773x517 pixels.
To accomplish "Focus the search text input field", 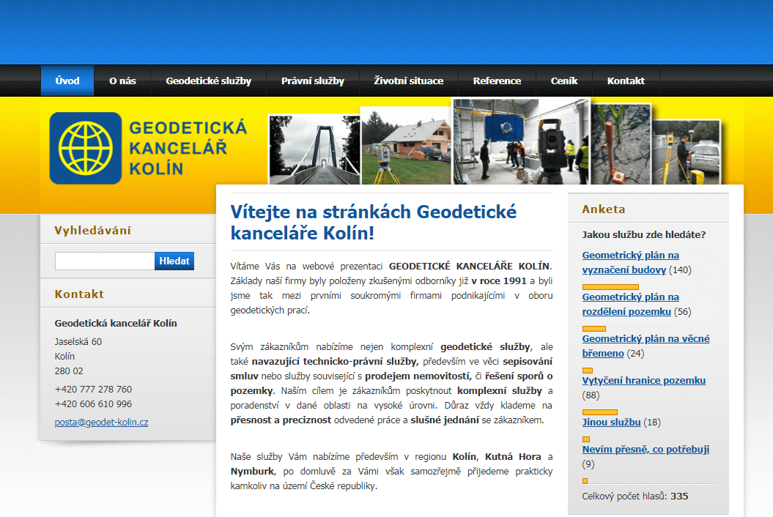I will pyautogui.click(x=105, y=261).
